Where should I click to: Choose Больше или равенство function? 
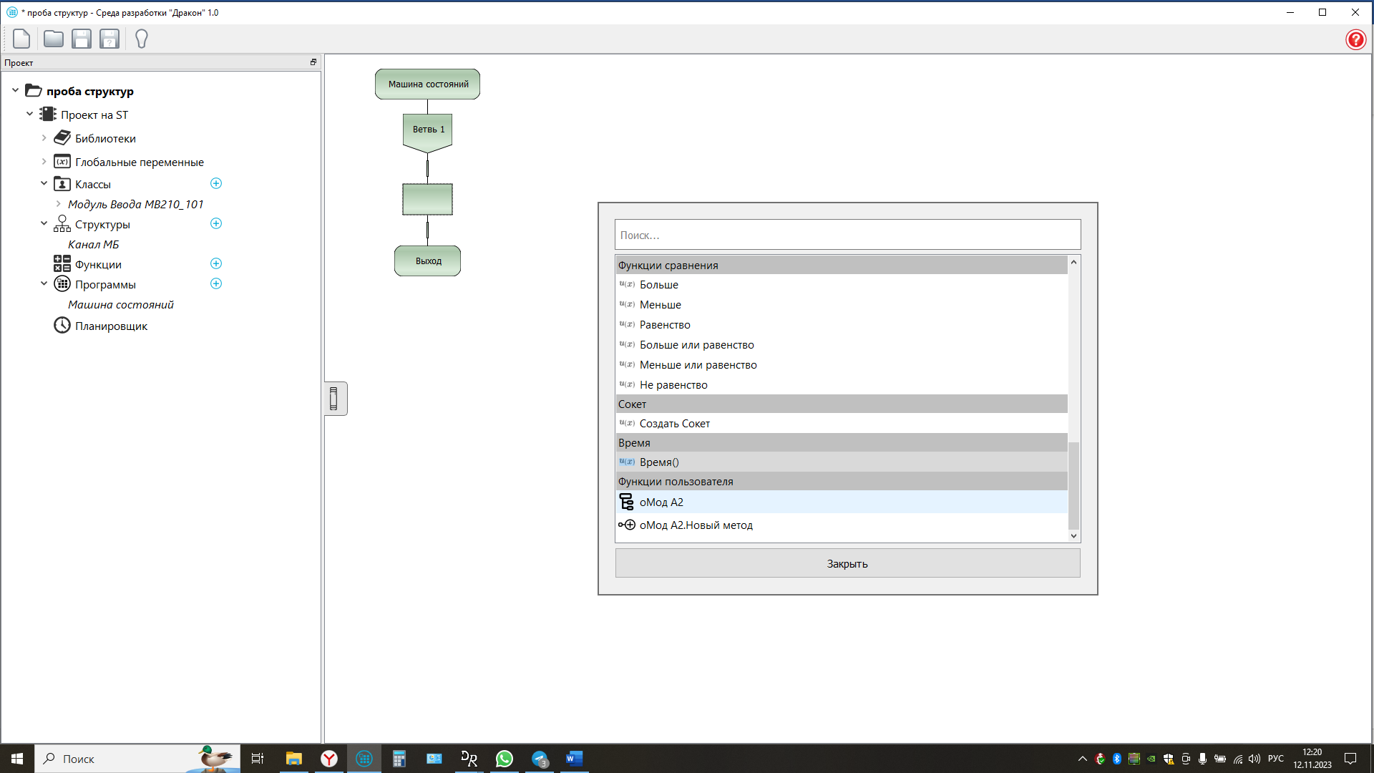[696, 345]
